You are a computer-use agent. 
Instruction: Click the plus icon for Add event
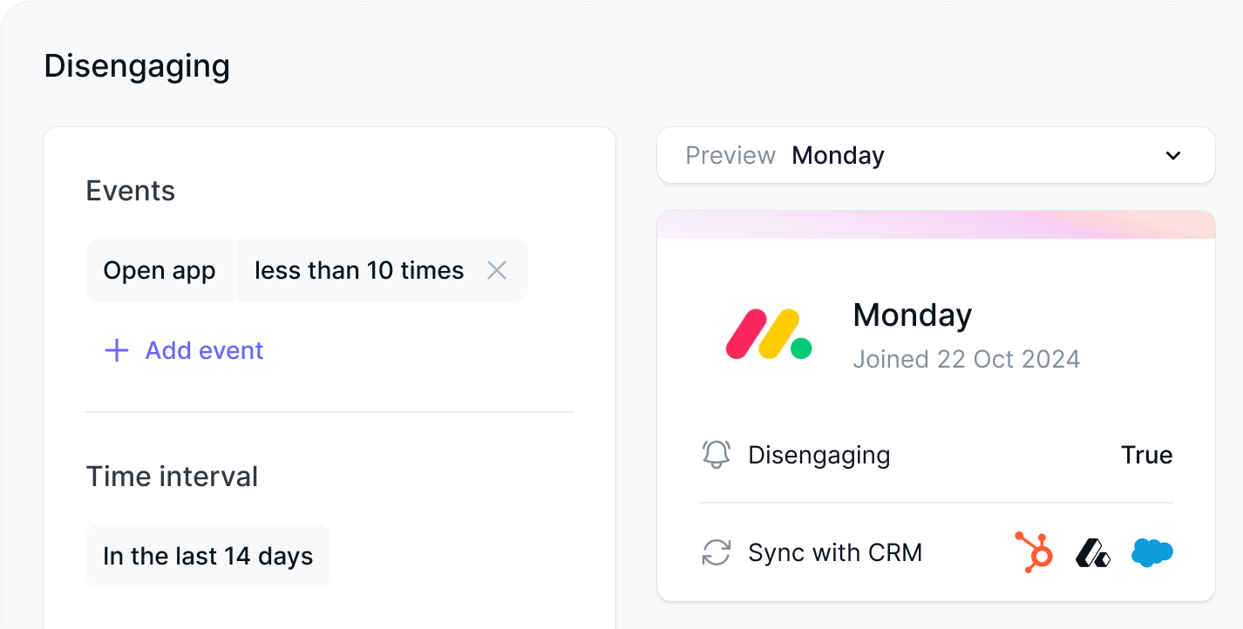116,351
